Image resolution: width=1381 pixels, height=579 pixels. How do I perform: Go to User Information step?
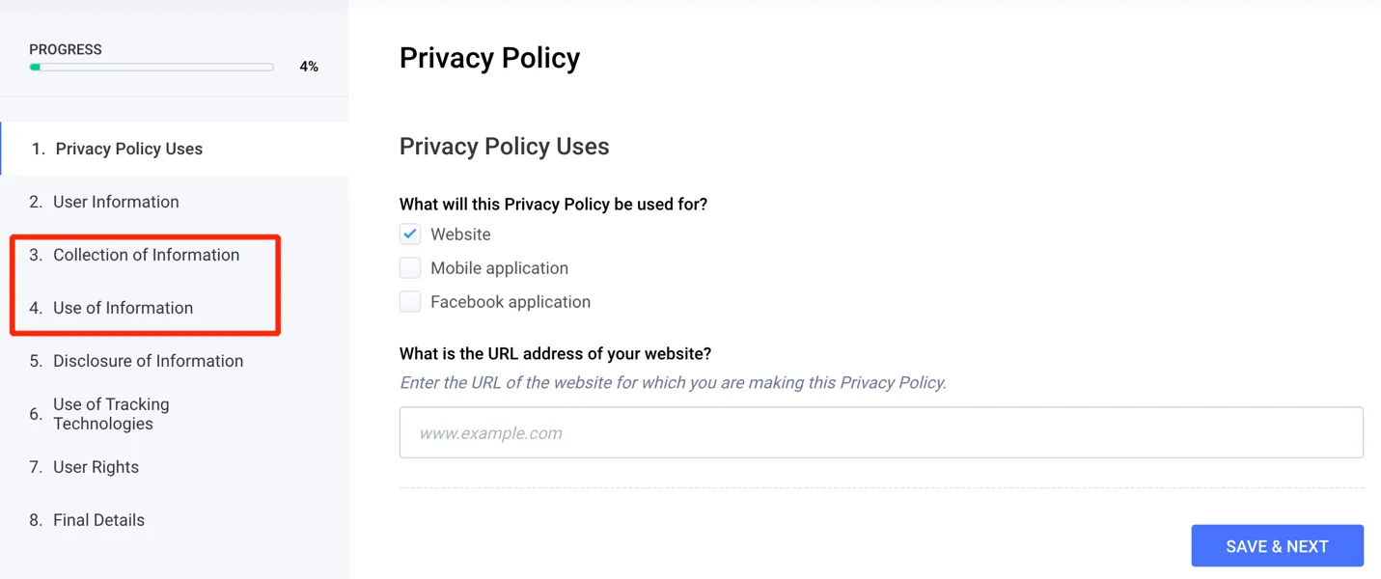coord(116,202)
